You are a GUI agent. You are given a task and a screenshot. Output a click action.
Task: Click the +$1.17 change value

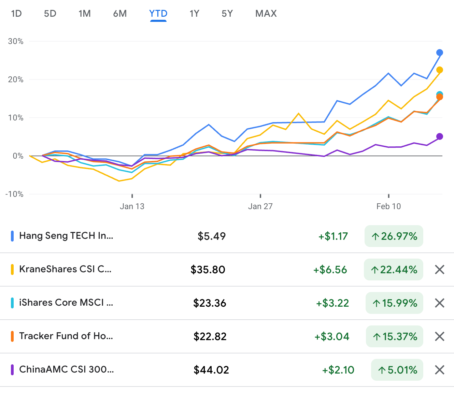click(x=333, y=236)
